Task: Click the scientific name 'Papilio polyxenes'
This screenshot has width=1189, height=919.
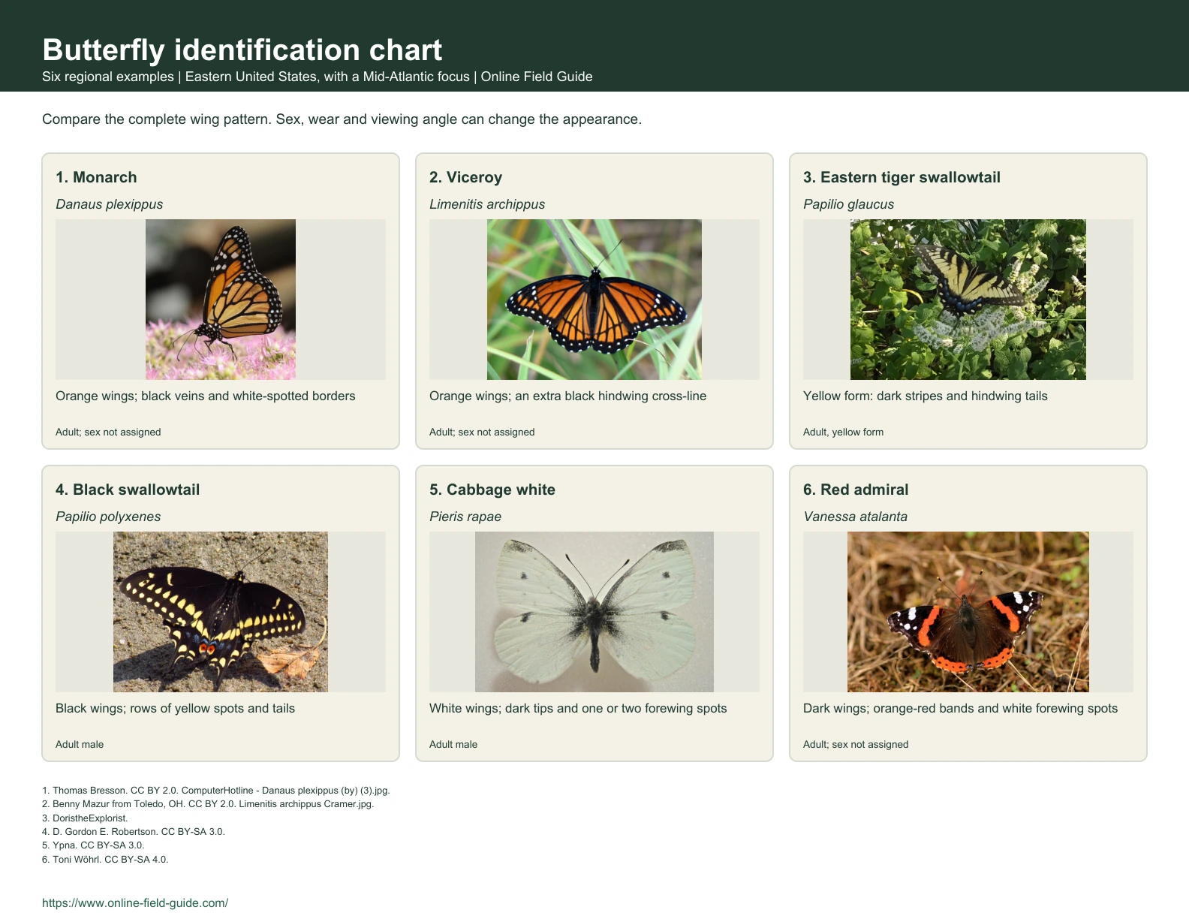Action: [x=108, y=517]
